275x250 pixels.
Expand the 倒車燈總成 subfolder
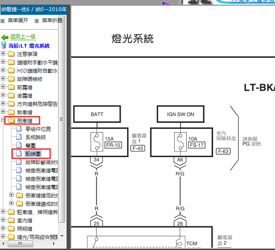11,203
